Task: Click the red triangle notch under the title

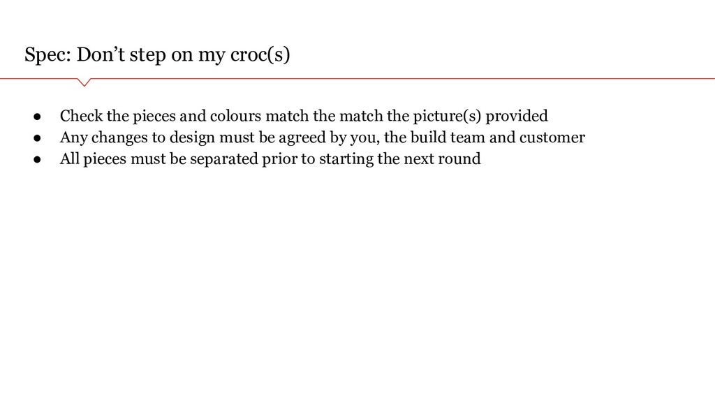Action: tap(84, 82)
